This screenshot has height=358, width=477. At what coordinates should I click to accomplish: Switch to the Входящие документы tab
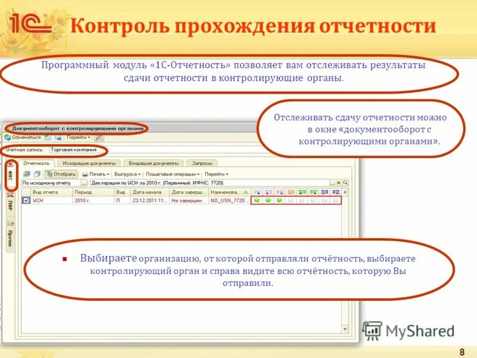154,163
